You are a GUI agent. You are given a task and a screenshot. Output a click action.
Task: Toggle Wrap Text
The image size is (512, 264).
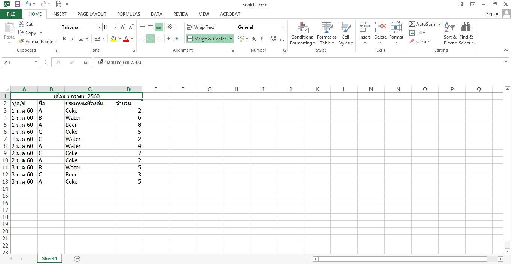point(201,27)
